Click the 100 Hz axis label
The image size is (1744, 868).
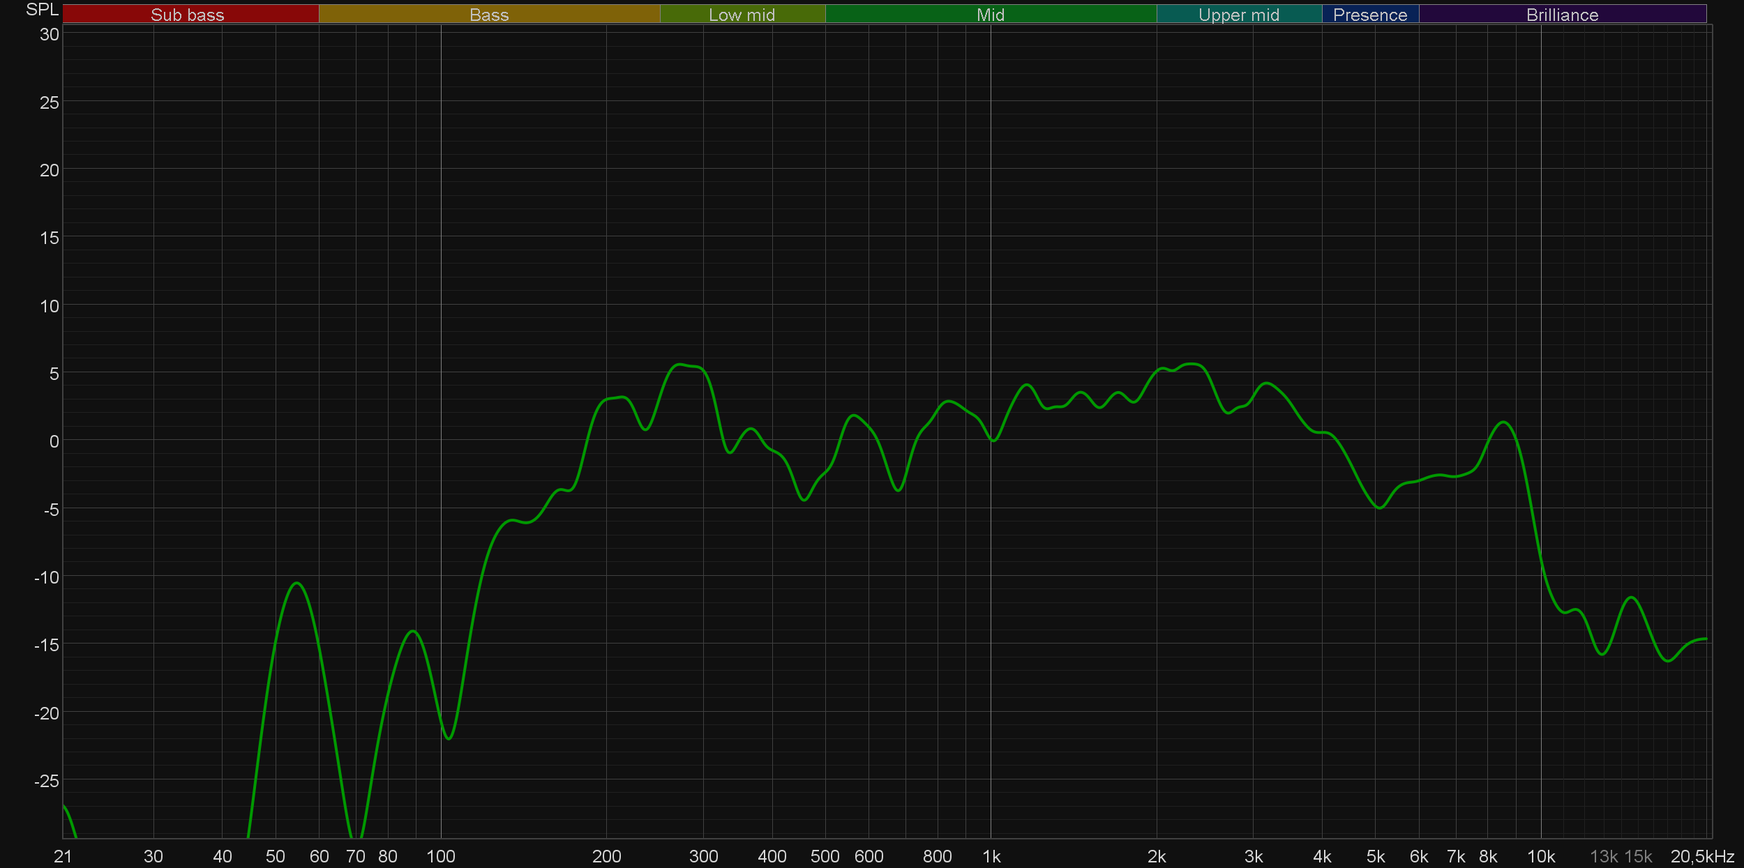coord(440,856)
